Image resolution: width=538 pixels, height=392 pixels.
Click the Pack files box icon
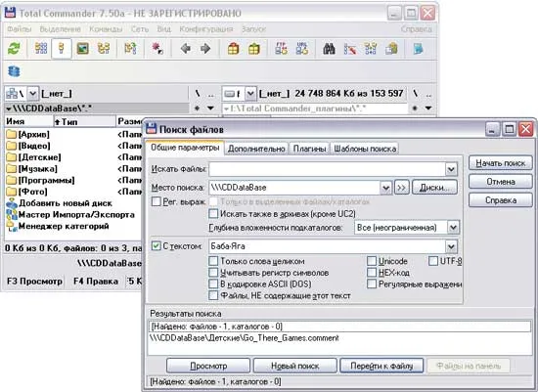coord(234,49)
